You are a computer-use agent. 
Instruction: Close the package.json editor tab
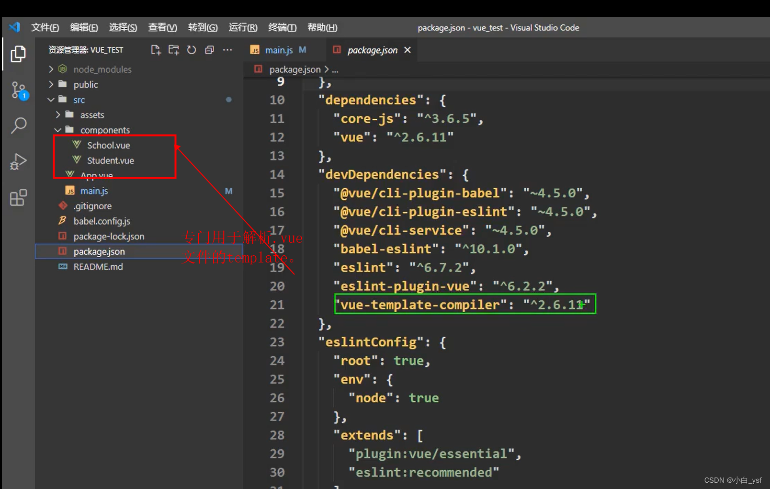[x=408, y=50]
